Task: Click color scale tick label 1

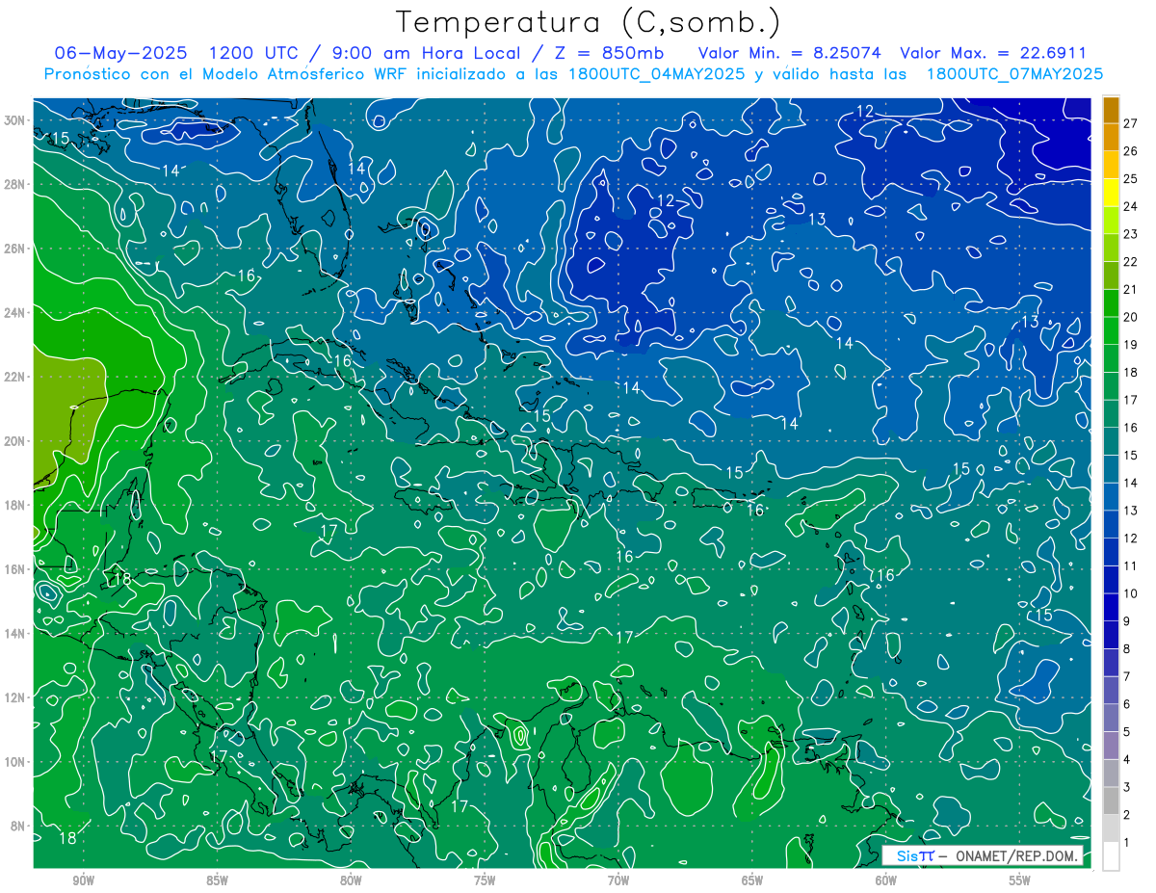Action: (1127, 842)
